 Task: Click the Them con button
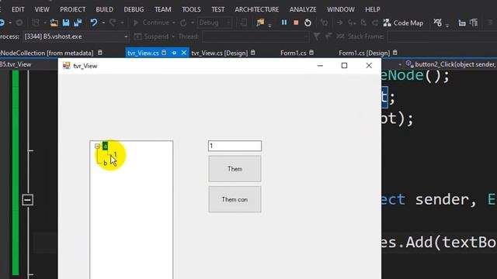tap(235, 200)
